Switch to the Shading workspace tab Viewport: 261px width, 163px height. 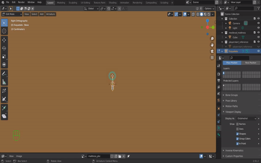coord(113,3)
